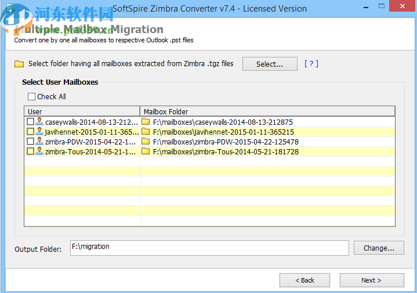Click the User column header
Viewport: 417px width, 293px height.
tap(82, 111)
